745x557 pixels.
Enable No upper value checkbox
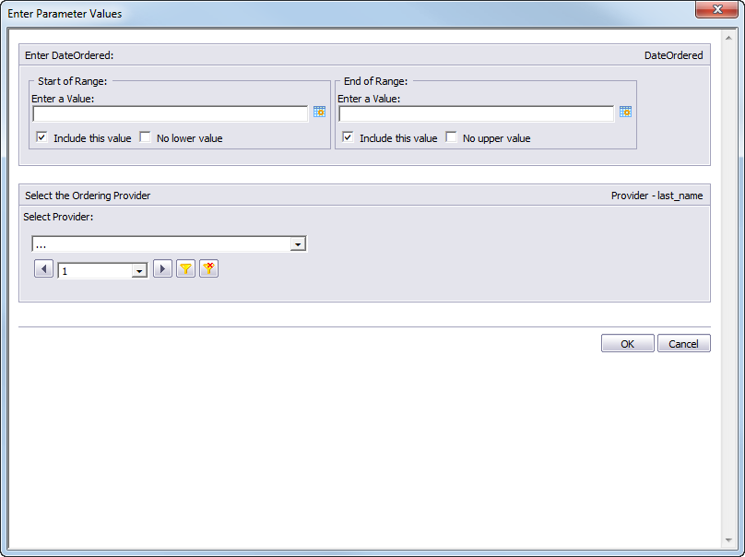pyautogui.click(x=451, y=137)
